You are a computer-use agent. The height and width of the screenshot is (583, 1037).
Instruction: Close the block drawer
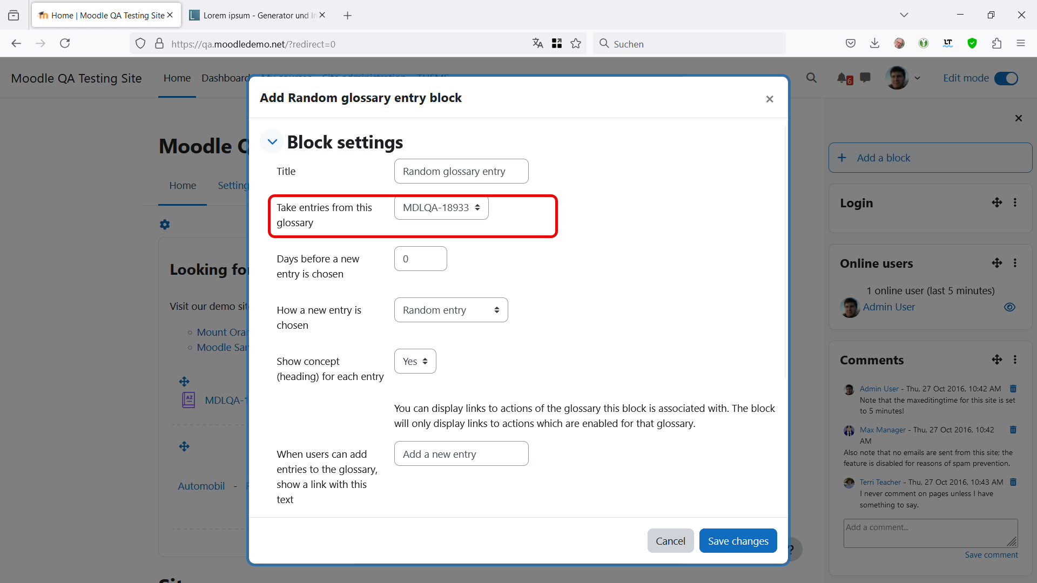point(1019,118)
